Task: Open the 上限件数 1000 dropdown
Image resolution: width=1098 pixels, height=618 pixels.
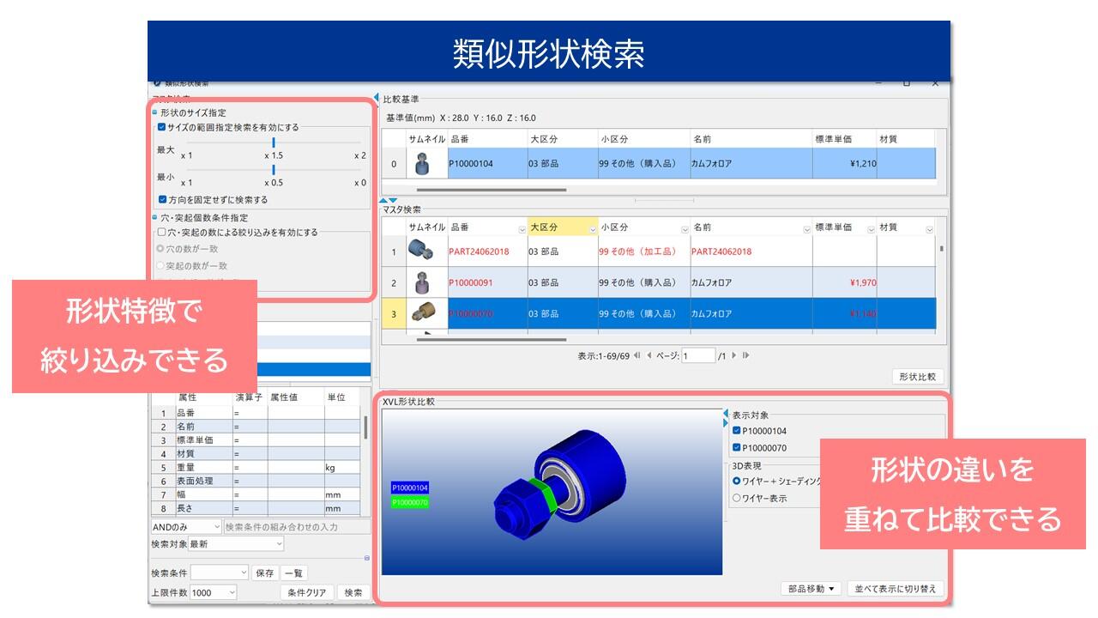Action: [x=232, y=592]
